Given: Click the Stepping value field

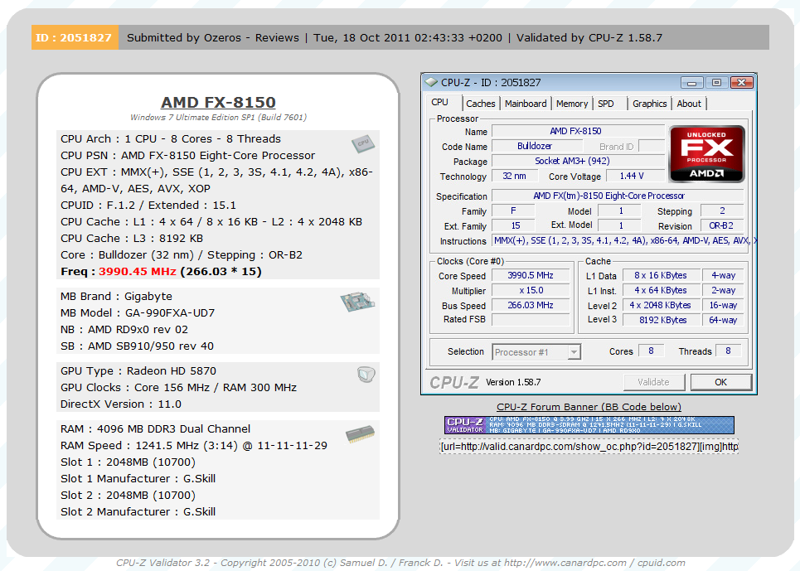Looking at the screenshot, I should coord(722,210).
